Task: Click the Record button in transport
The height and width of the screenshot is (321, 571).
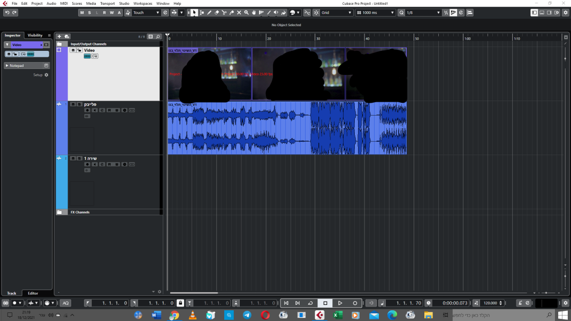Action: pos(355,303)
